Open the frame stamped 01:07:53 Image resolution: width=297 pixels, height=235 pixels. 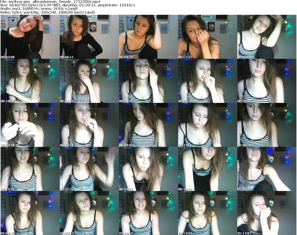(89, 213)
